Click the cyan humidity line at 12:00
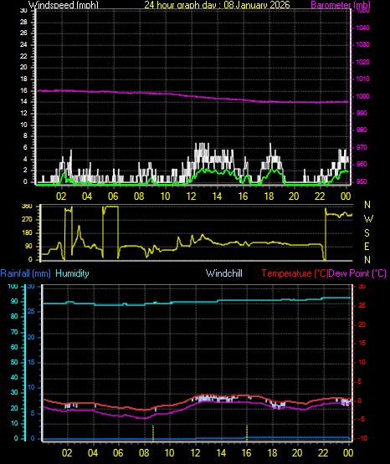Screen dimensions: 390x464 [x=196, y=302]
